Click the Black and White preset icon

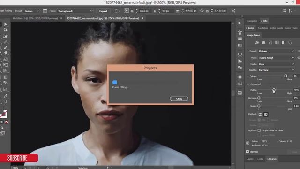coord(284,43)
